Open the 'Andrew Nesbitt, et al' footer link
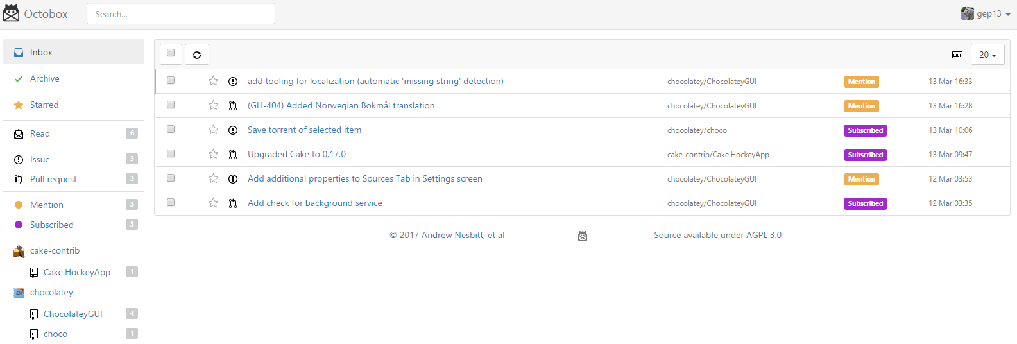This screenshot has width=1017, height=344. click(x=463, y=235)
